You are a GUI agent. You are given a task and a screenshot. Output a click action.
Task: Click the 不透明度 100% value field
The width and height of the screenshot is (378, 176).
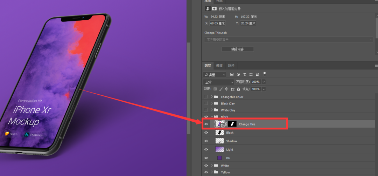pyautogui.click(x=256, y=82)
